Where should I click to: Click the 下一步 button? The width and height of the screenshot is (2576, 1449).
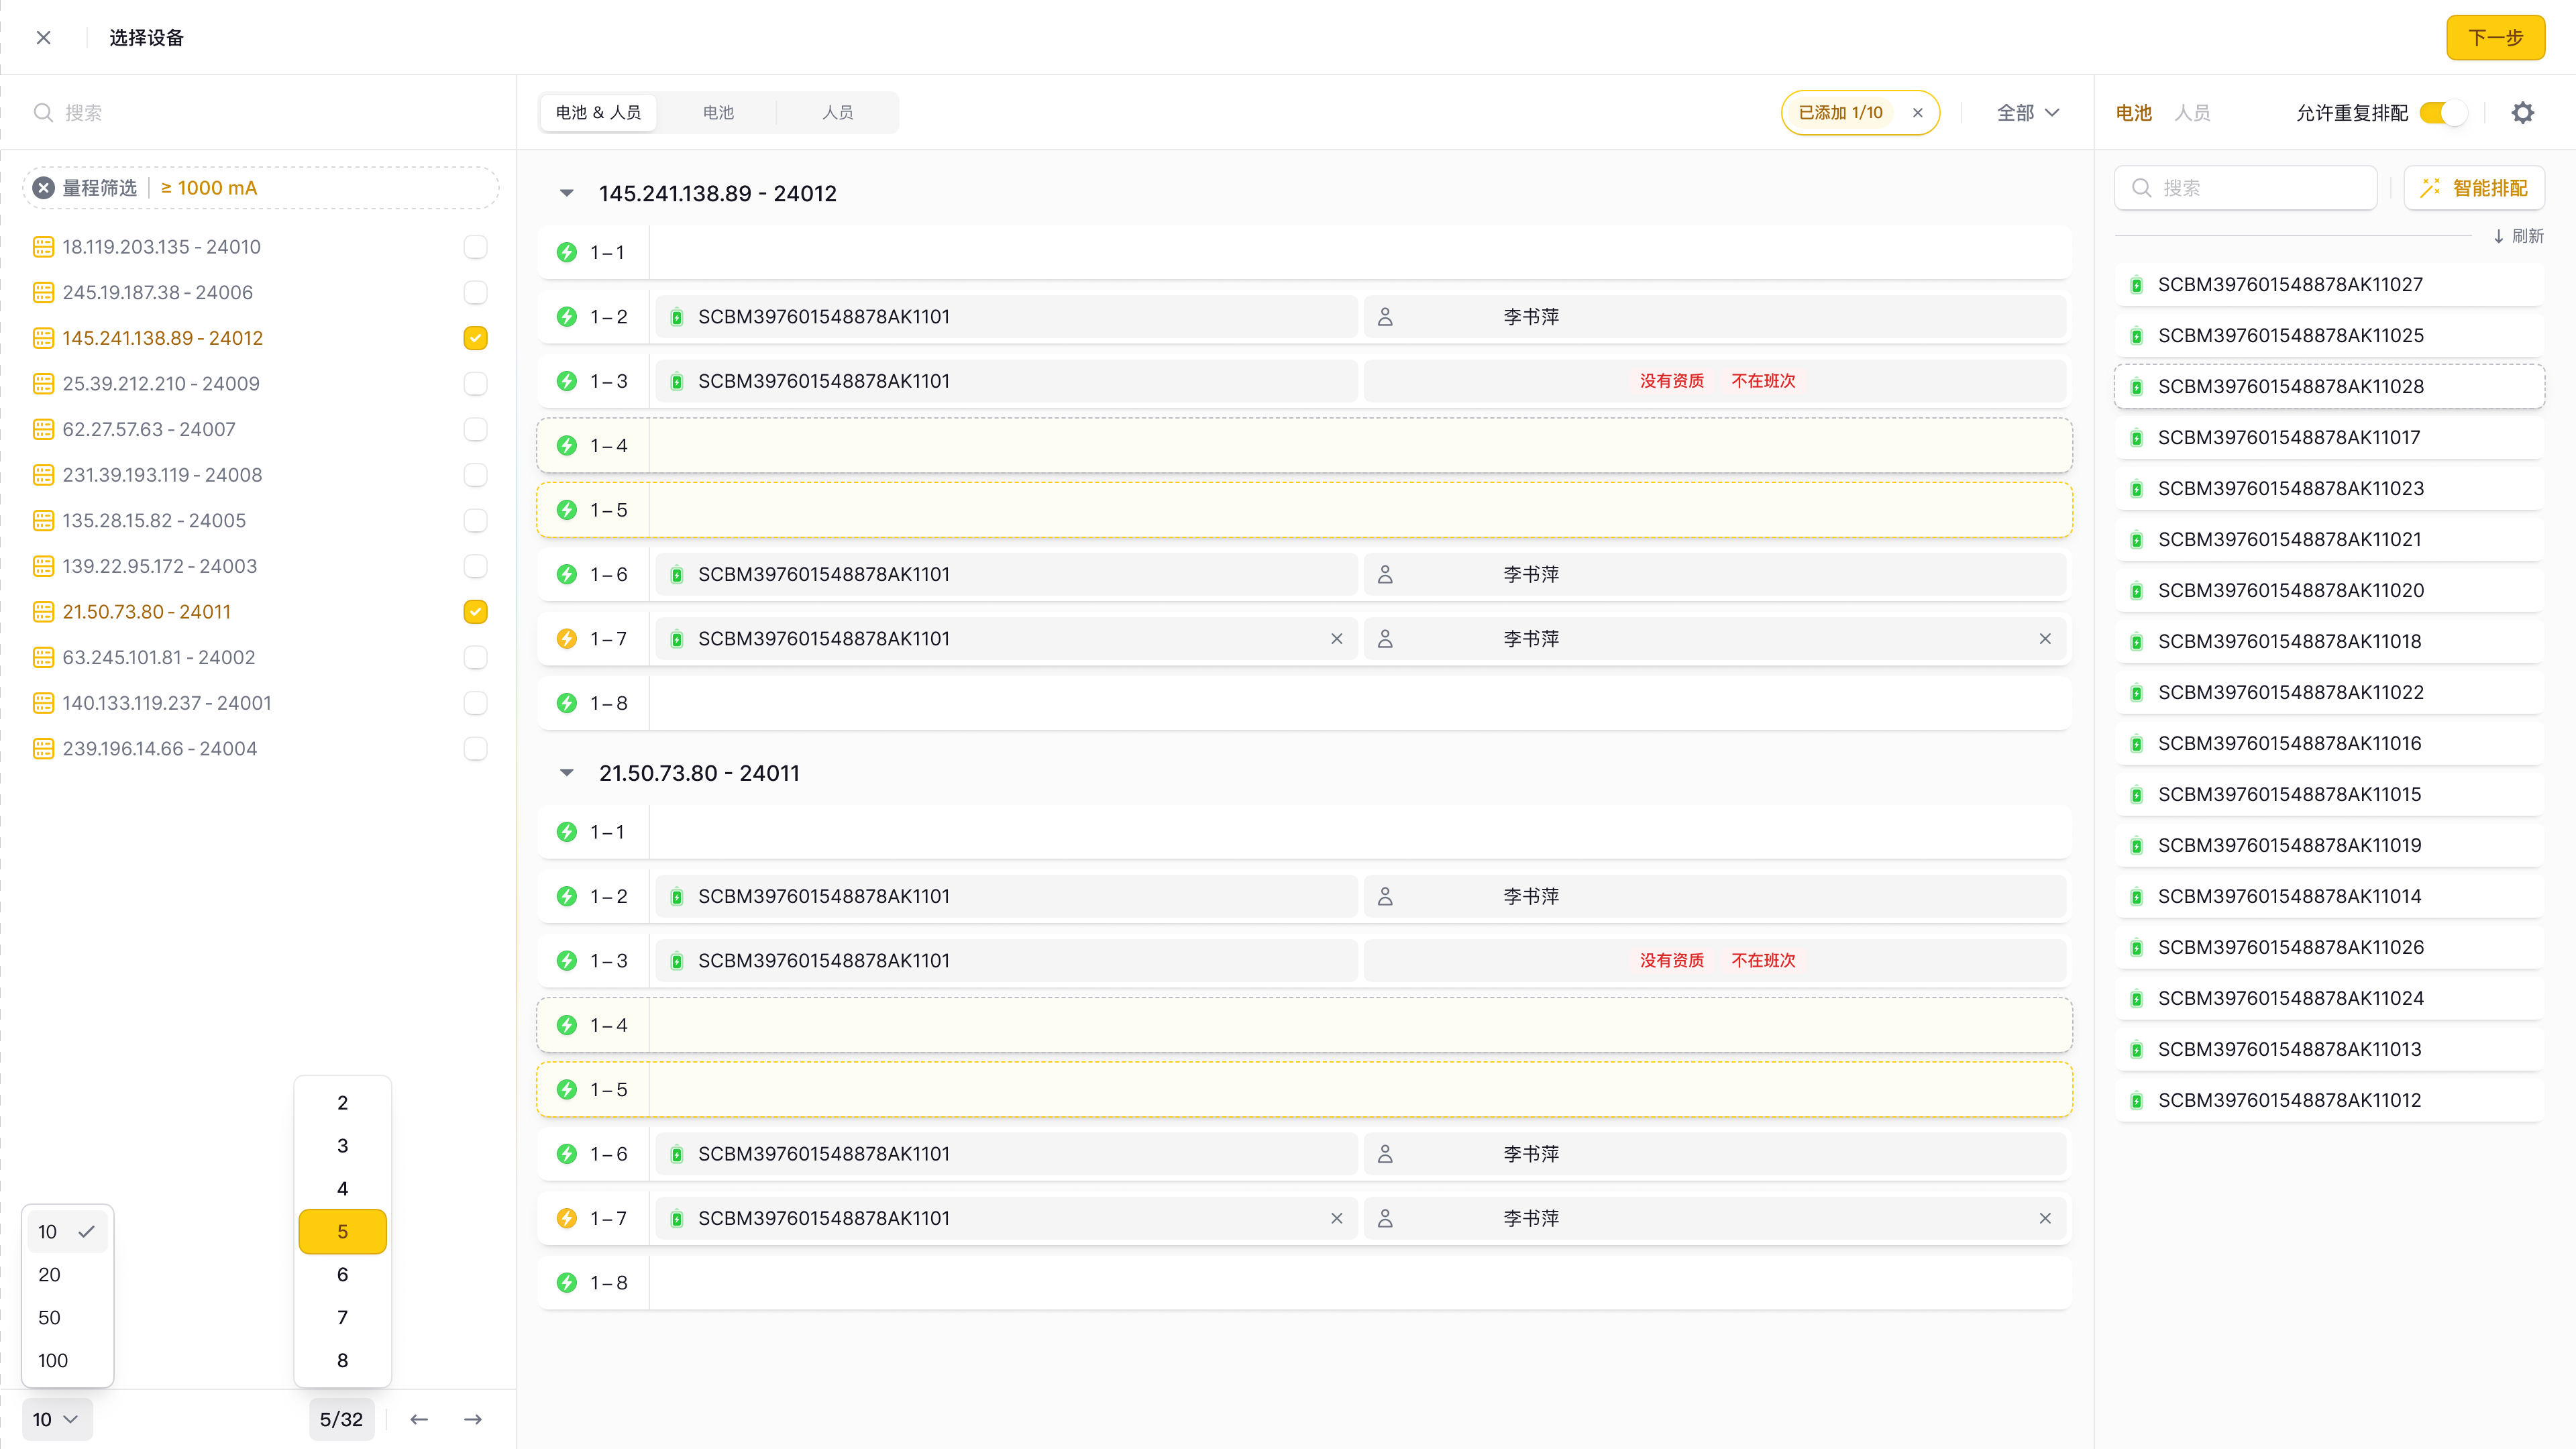[x=2495, y=38]
